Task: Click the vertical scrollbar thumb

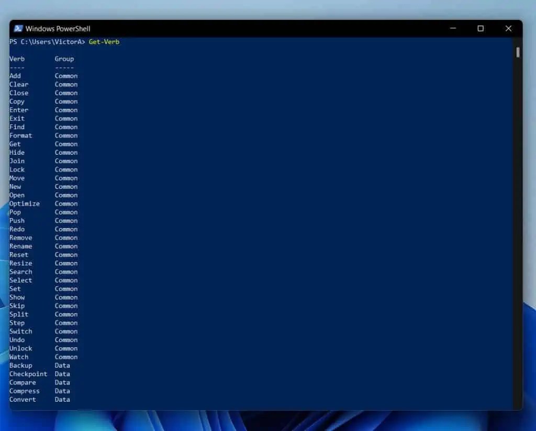Action: click(x=518, y=52)
